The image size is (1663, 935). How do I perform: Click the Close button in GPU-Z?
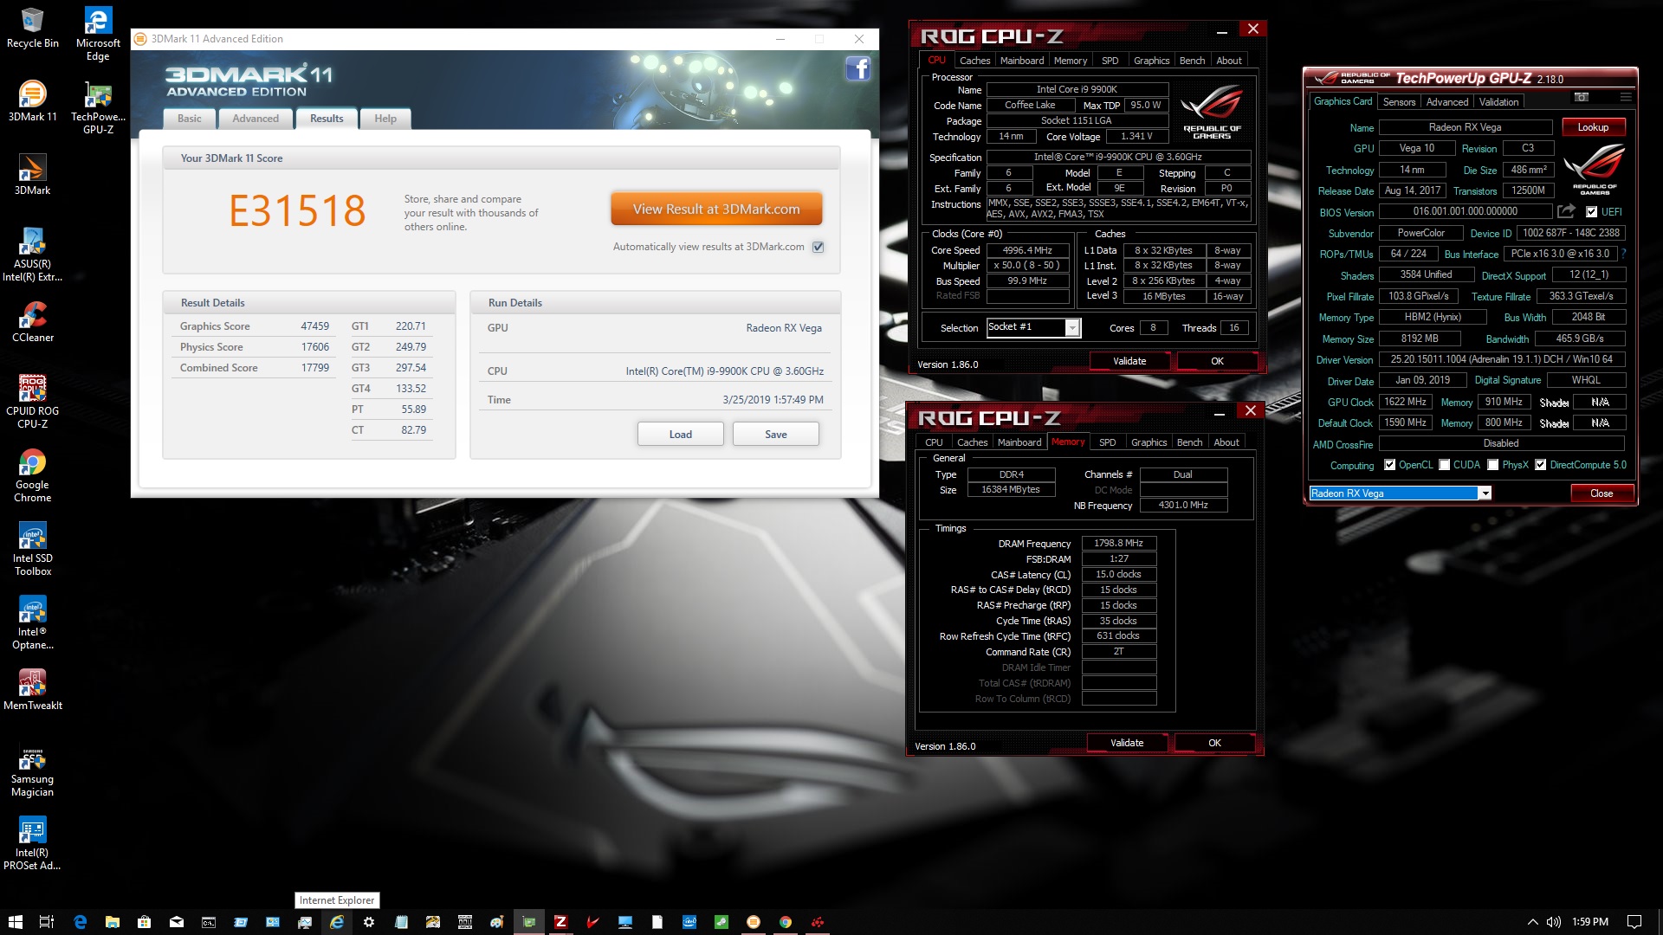tap(1602, 493)
